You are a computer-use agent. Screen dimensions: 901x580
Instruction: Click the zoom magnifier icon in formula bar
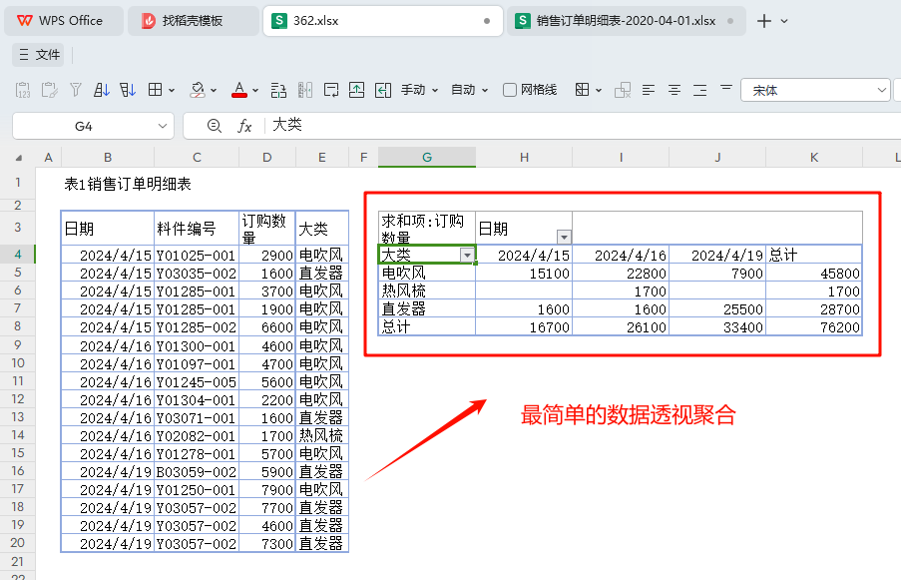point(215,126)
